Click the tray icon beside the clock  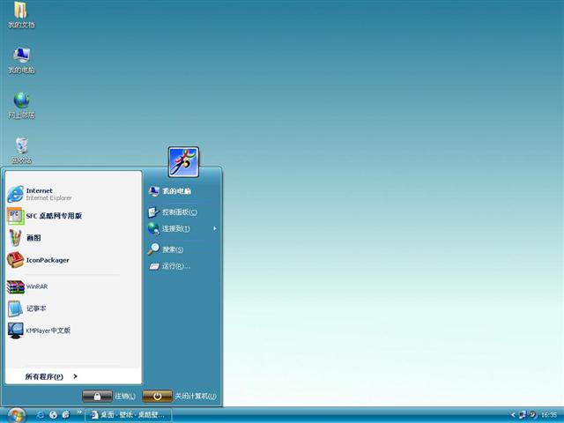(532, 415)
